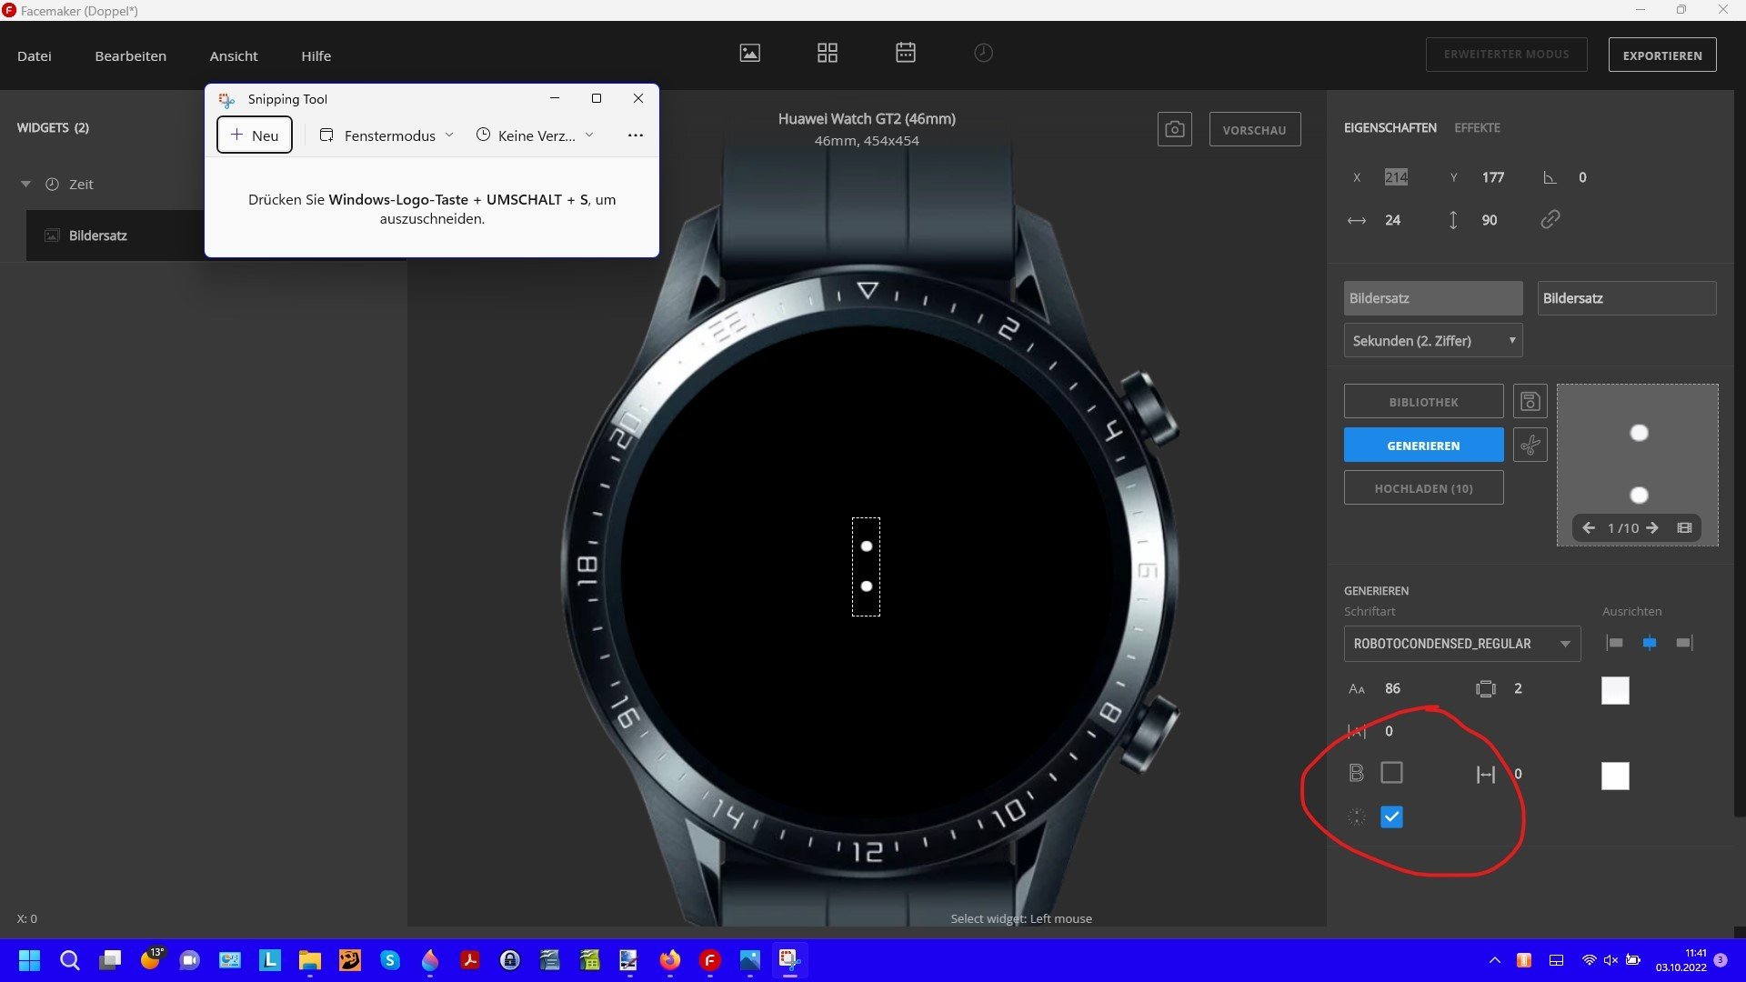Viewport: 1746px width, 982px height.
Task: Go to next image in set preview
Action: tap(1652, 527)
